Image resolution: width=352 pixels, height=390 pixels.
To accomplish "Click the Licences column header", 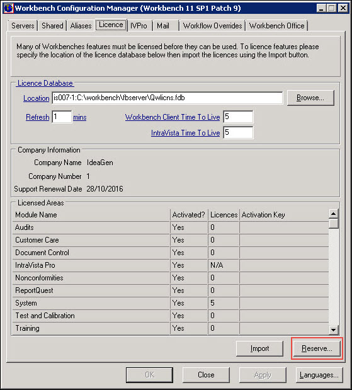I will (x=224, y=215).
